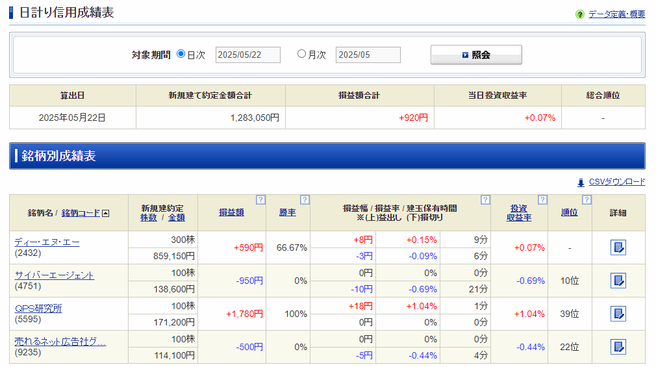The width and height of the screenshot is (656, 367).
Task: Click the +1.04% value in 投資収益率 column
Action: click(x=529, y=314)
